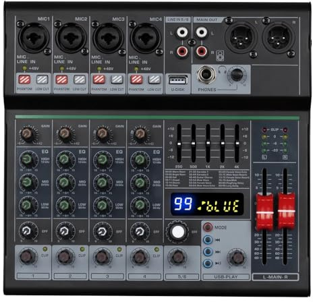Click the MAIN OUT white L RCA jack
The height and width of the screenshot is (302, 313).
[x=202, y=32]
